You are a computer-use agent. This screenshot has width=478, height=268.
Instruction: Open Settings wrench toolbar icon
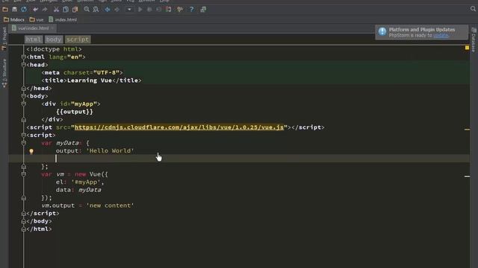point(180,10)
